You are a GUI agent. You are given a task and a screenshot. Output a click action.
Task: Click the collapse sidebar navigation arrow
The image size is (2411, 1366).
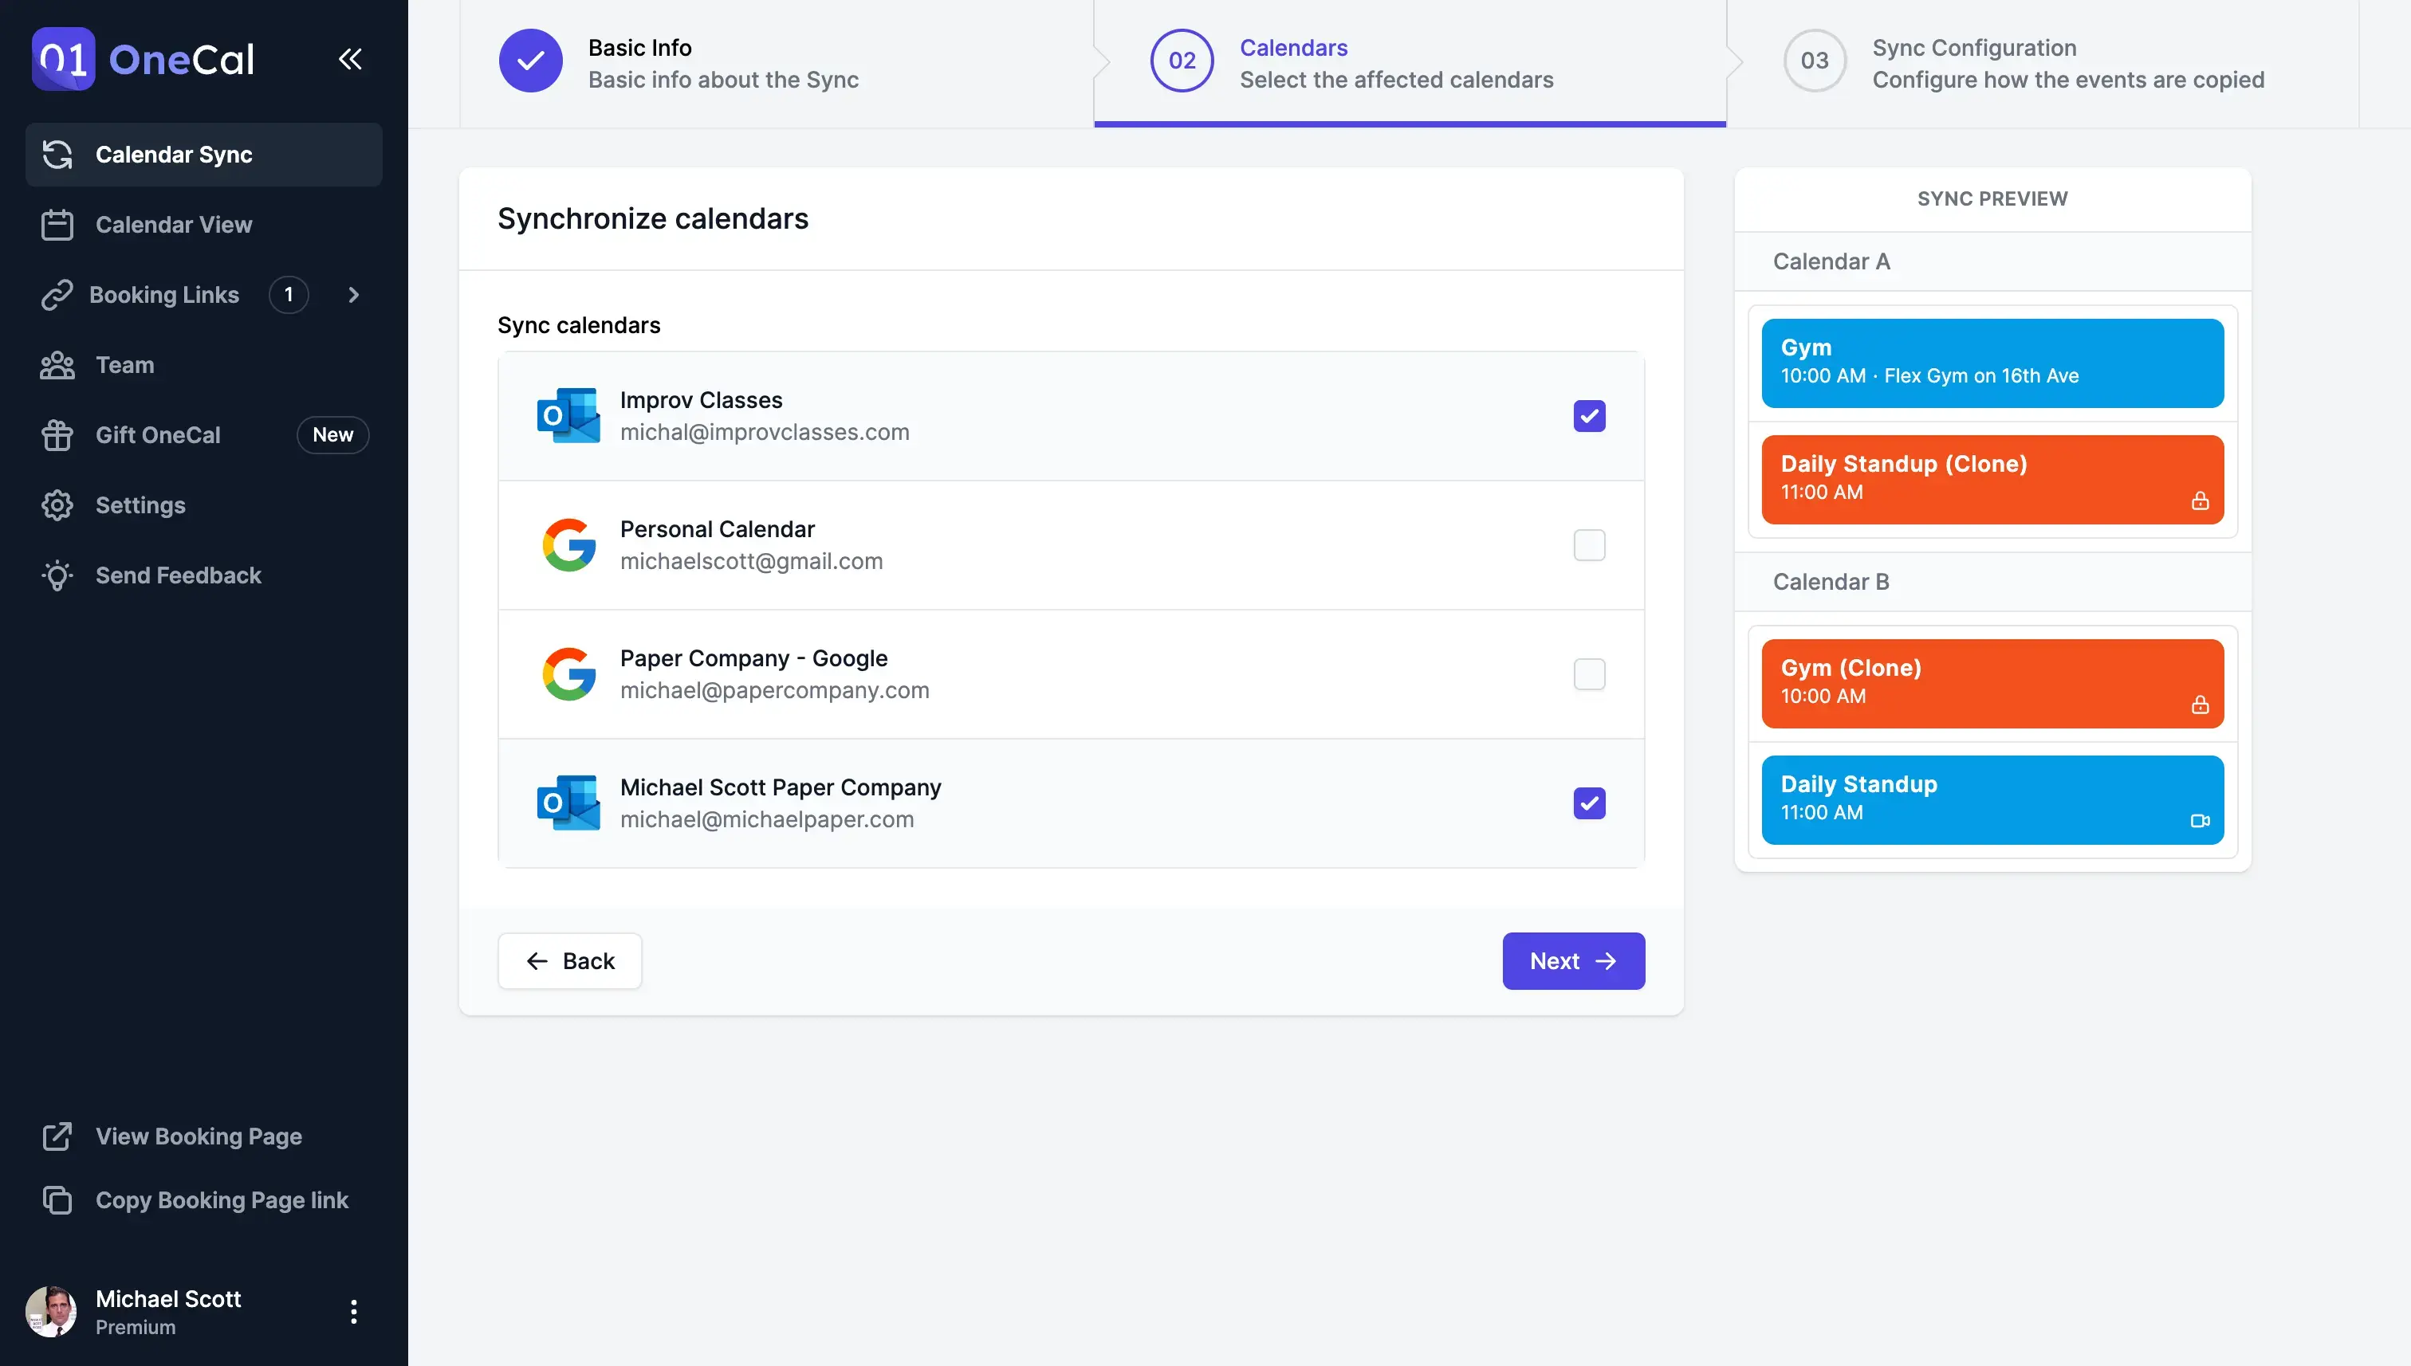[x=352, y=60]
